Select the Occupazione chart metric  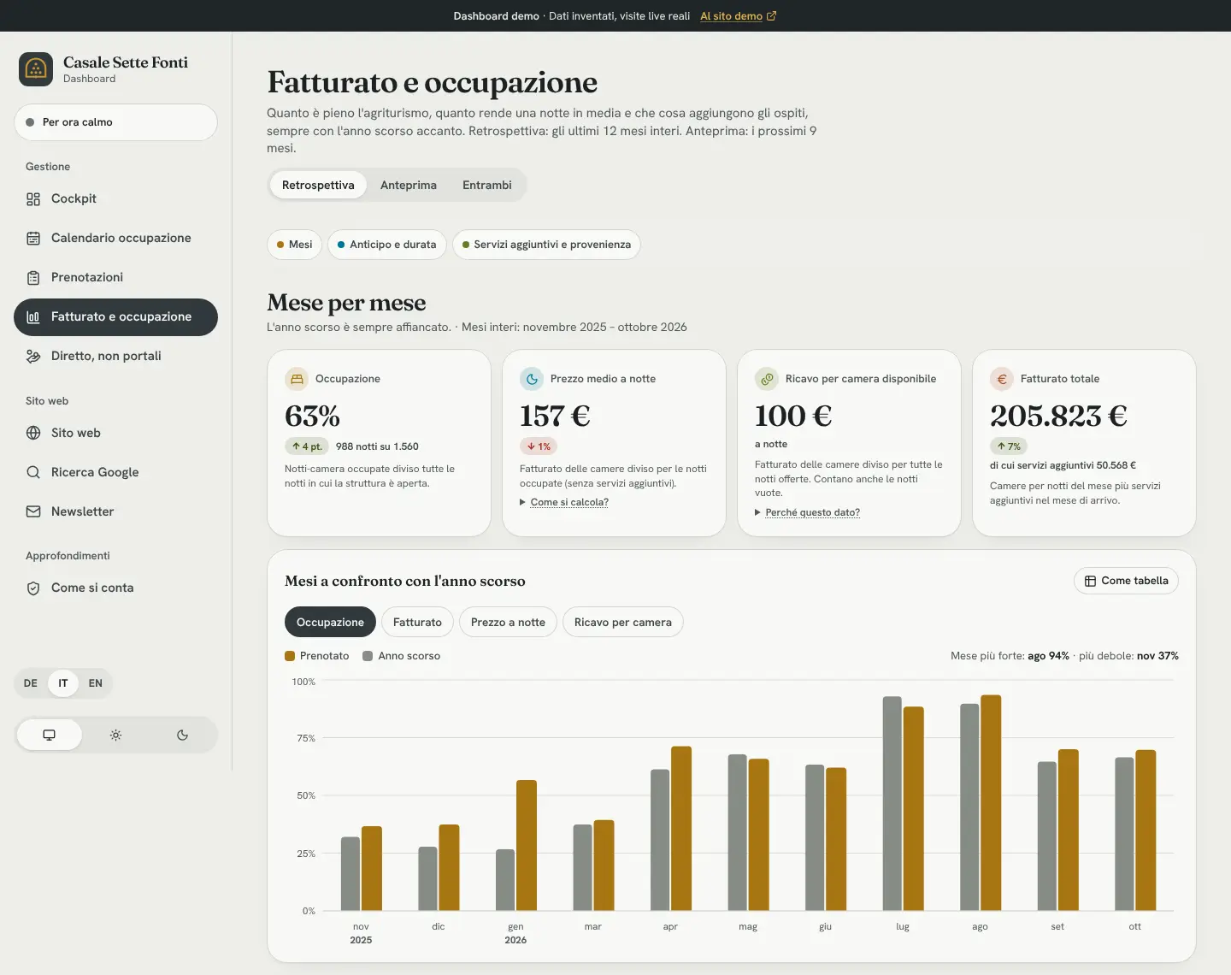coord(330,623)
